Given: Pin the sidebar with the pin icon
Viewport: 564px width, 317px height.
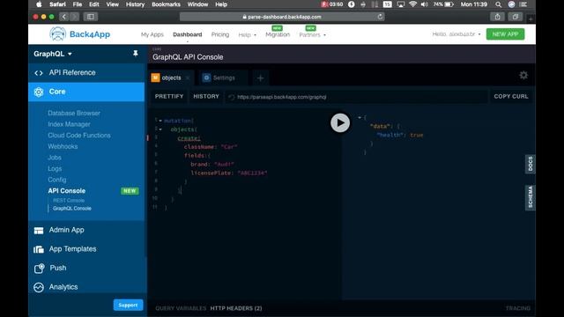Looking at the screenshot, I should click(x=135, y=54).
